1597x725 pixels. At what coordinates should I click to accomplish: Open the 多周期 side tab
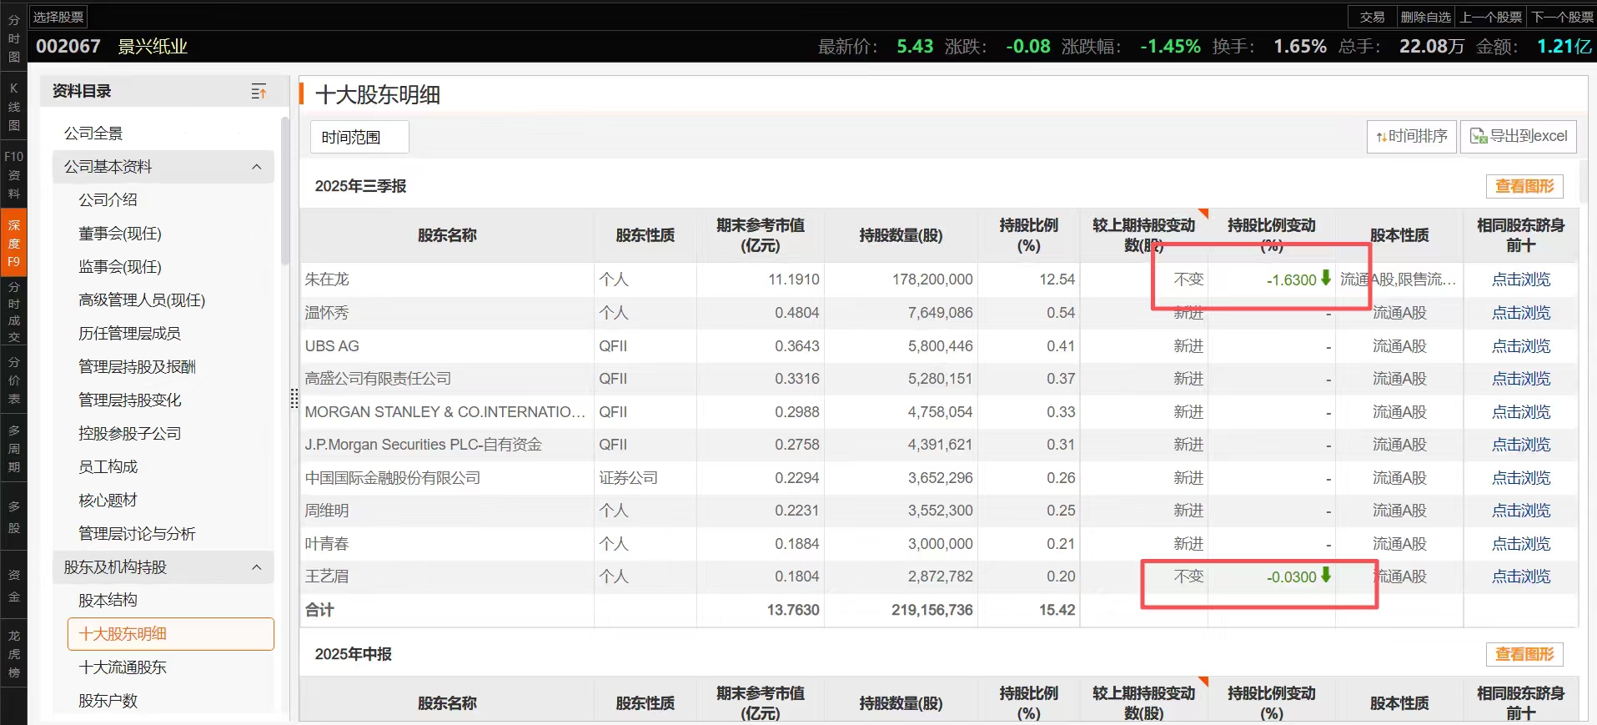click(13, 449)
